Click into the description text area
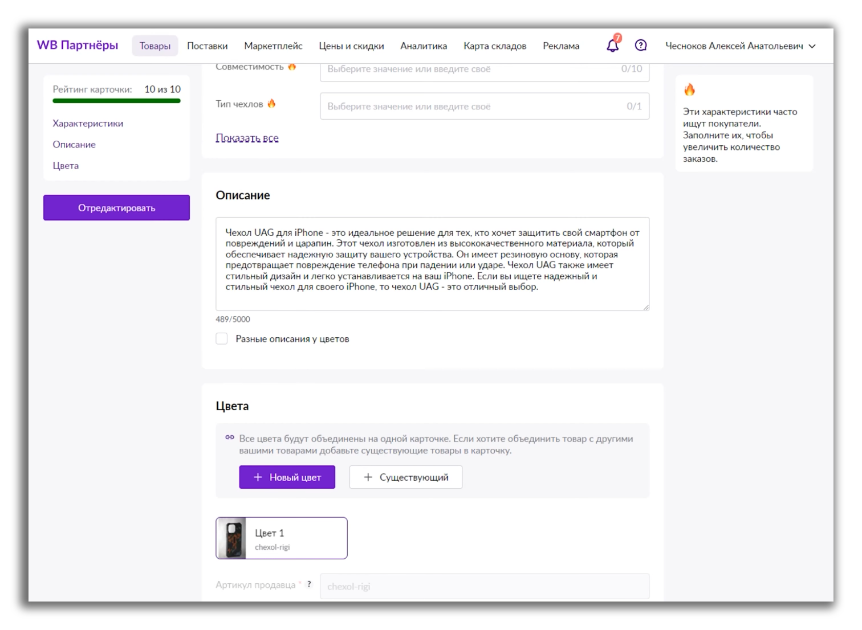Screen dimensions: 862x630 432,264
